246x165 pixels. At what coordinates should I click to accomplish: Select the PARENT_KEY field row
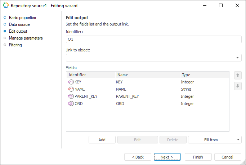coord(148,96)
